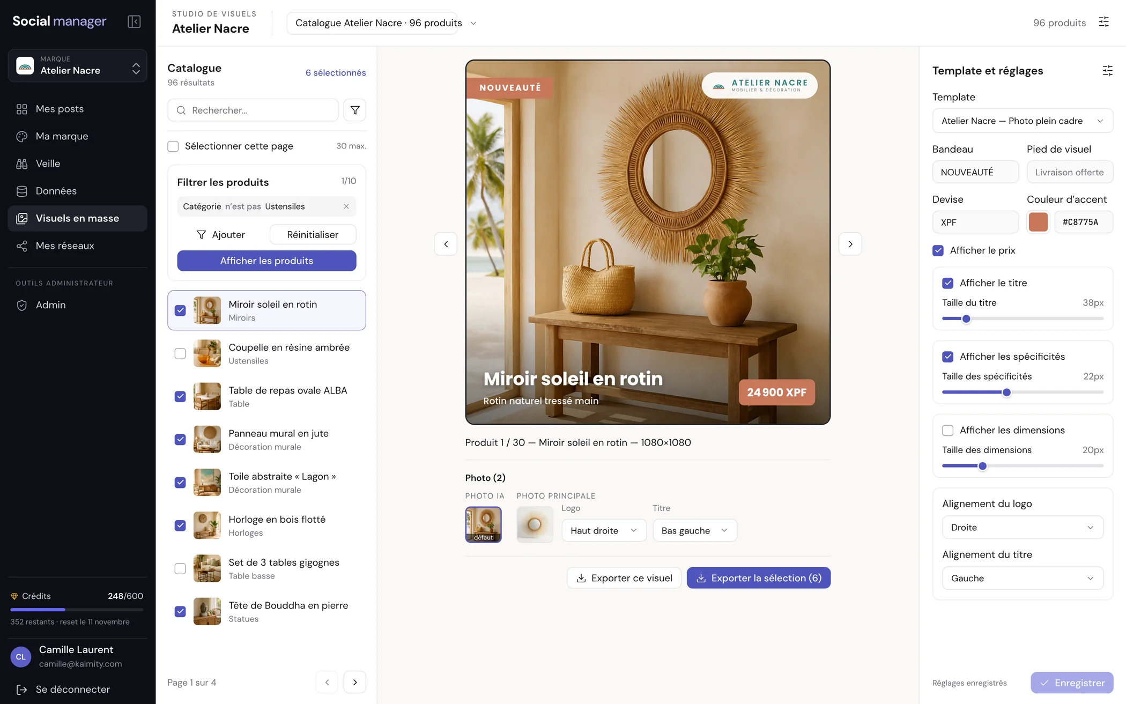Screen dimensions: 1126x704
Task: Click Exporter la sélection (6) button
Action: coord(758,577)
